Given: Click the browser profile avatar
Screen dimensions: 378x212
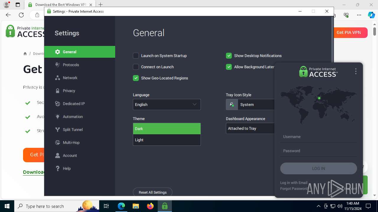Looking at the screenshot, I should (x=6, y=5).
